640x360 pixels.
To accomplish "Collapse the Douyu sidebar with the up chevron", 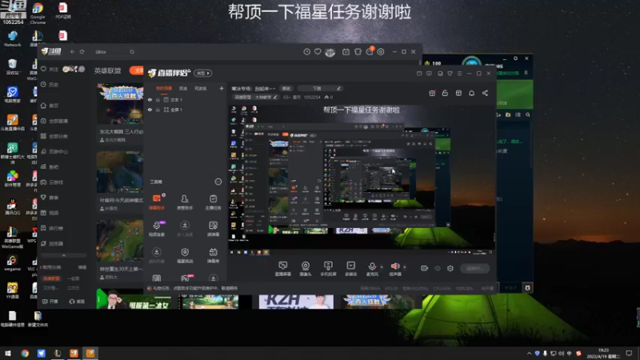I will tap(64, 255).
